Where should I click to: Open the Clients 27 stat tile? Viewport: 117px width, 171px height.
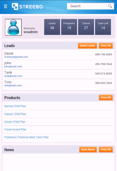click(86, 27)
